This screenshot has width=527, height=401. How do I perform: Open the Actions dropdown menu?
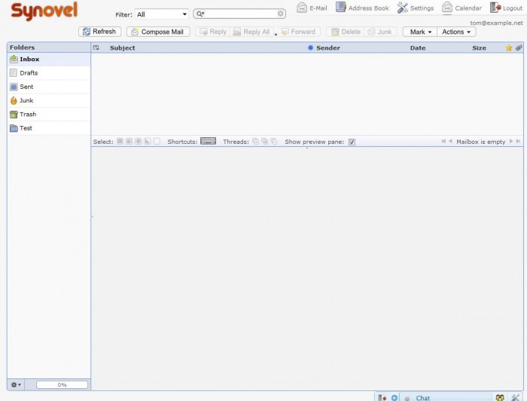456,32
